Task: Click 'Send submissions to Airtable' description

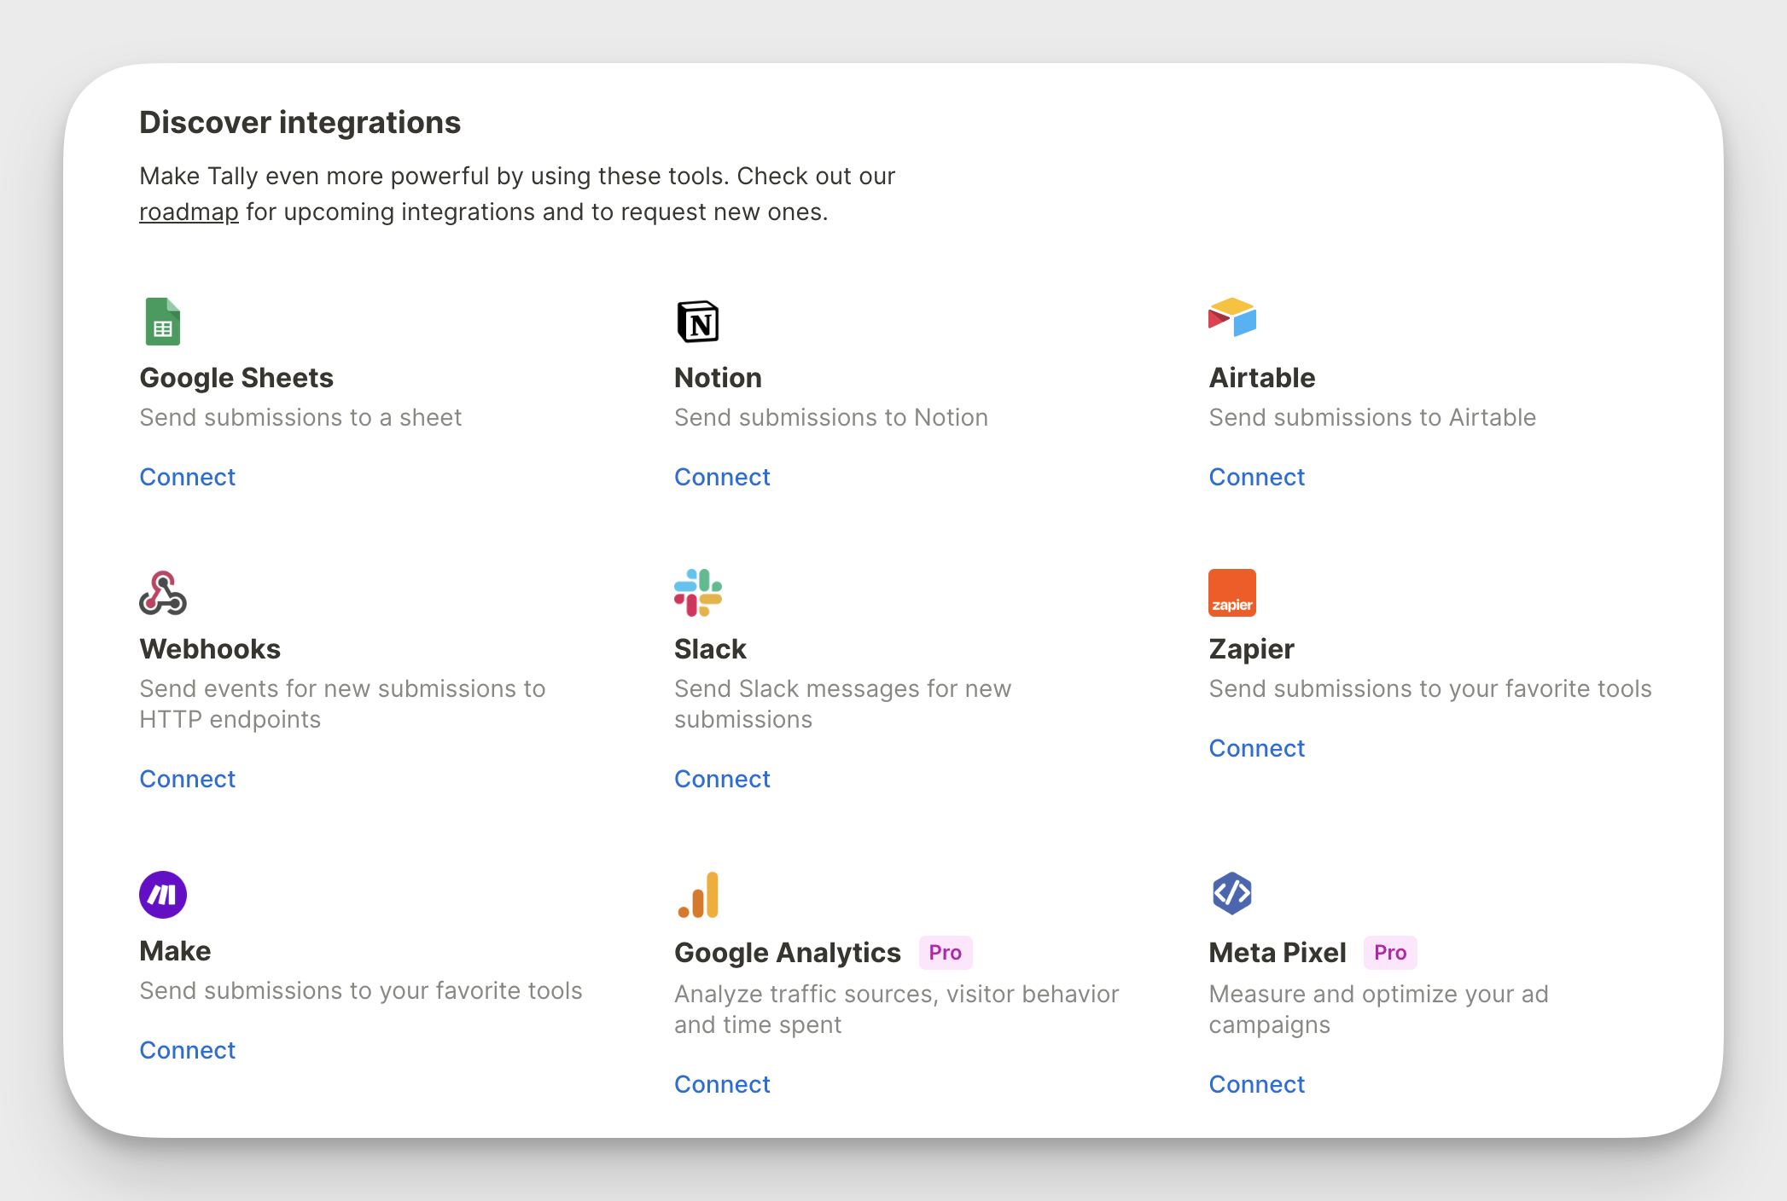Action: coord(1372,417)
